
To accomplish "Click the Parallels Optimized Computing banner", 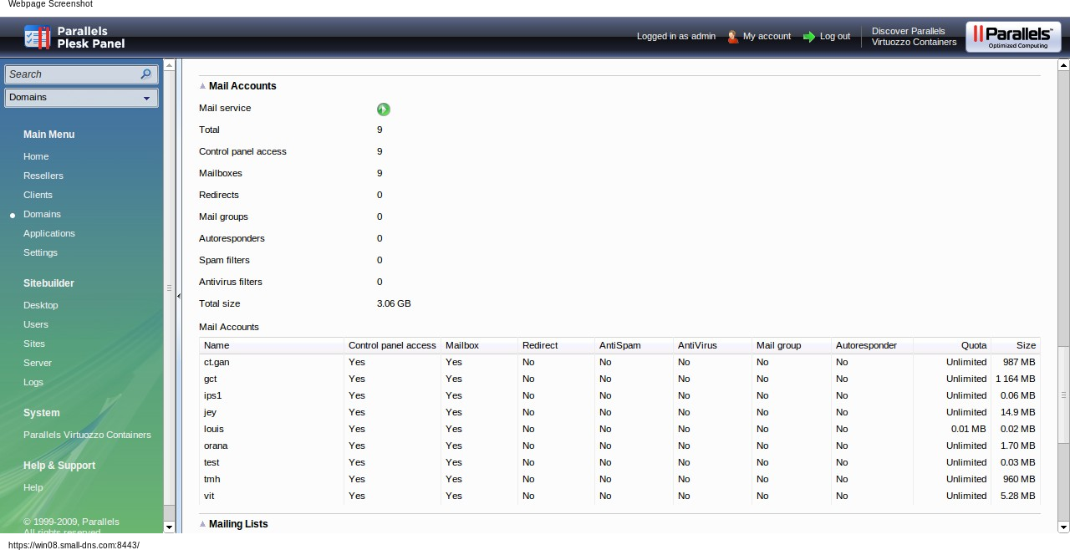I will tap(1012, 37).
